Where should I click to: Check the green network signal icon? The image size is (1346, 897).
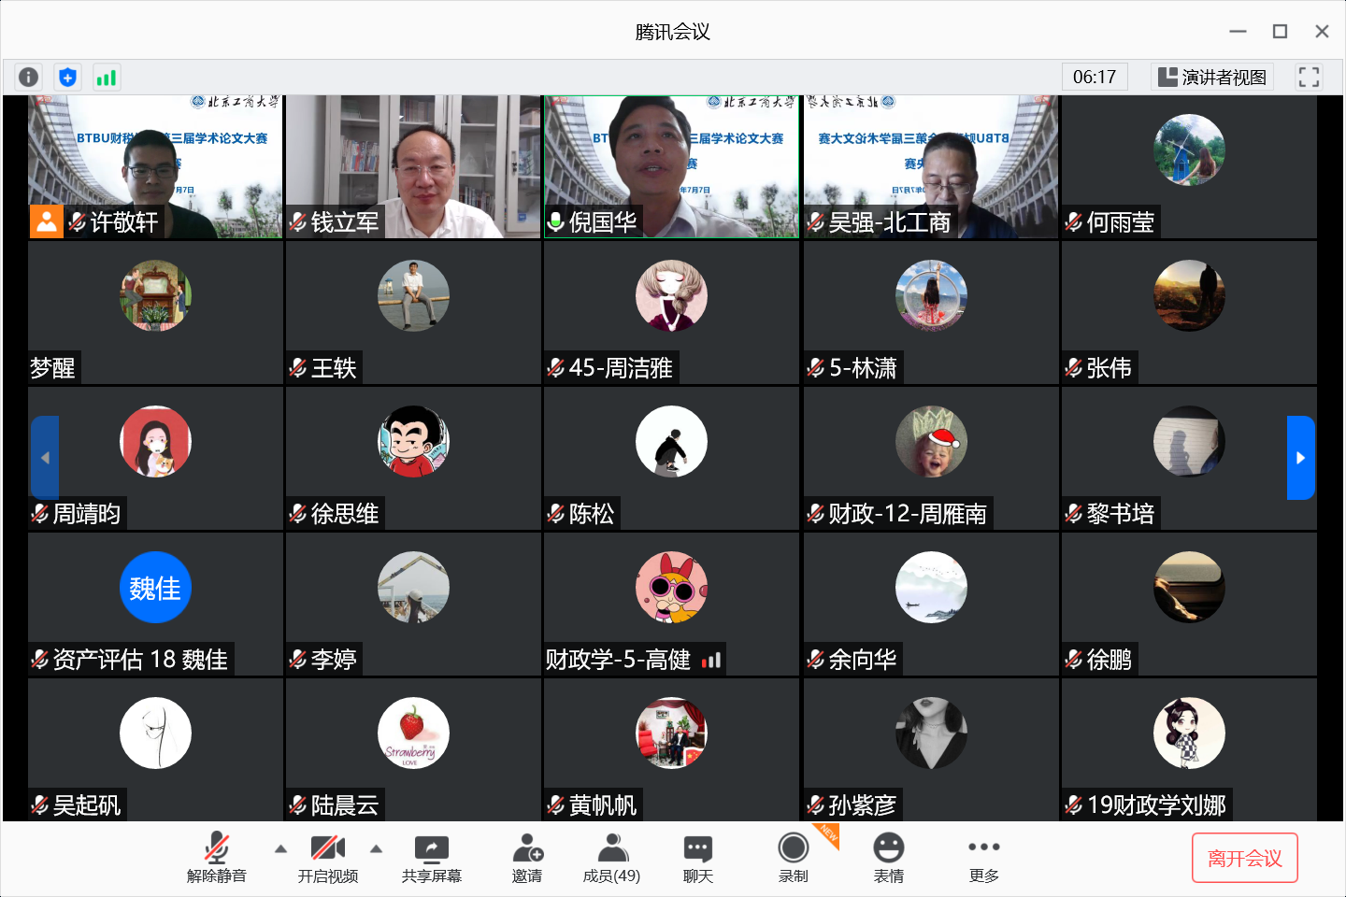[x=107, y=77]
